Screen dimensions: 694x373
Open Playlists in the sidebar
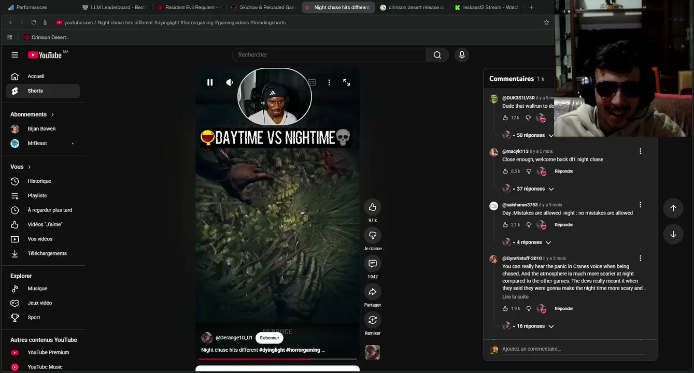[x=43, y=196]
